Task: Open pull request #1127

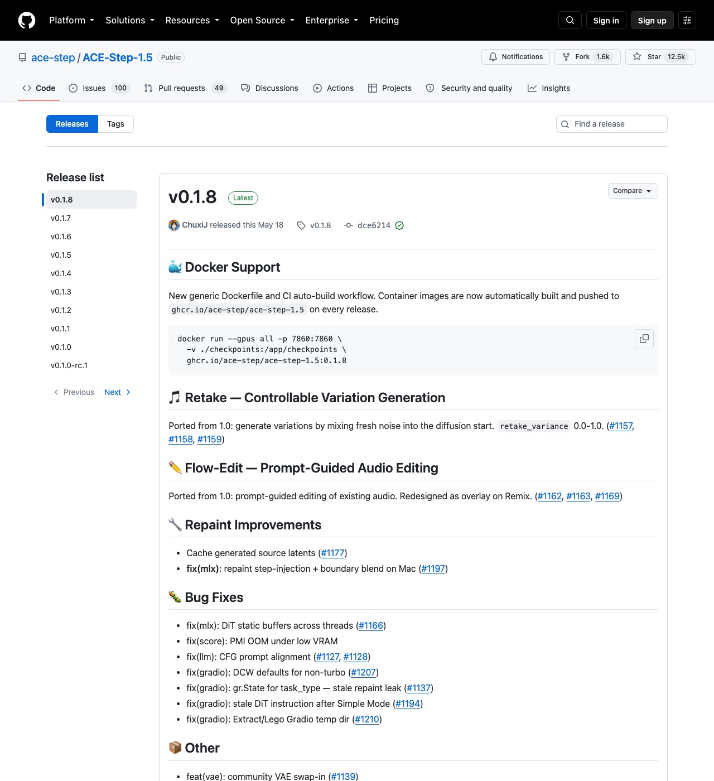Action: 328,657
